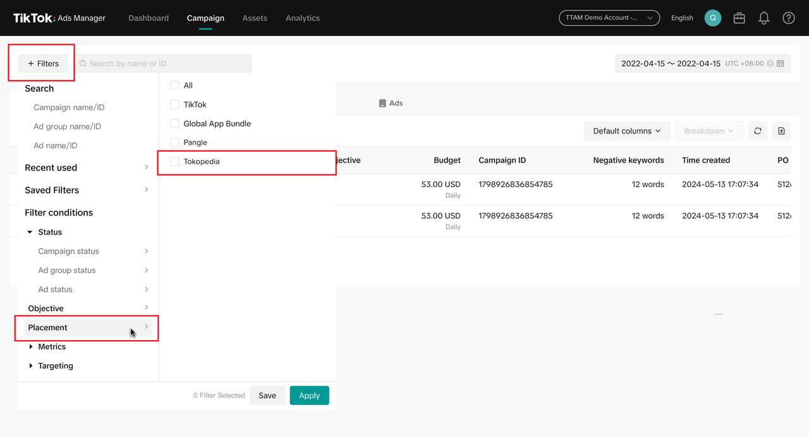Open the TTAM Demo Account selector
Image resolution: width=809 pixels, height=437 pixels.
[609, 18]
